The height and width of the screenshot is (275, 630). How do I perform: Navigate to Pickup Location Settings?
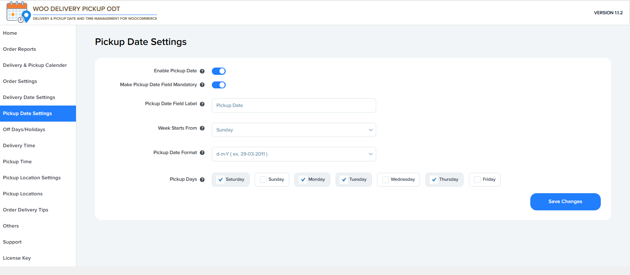pyautogui.click(x=32, y=178)
